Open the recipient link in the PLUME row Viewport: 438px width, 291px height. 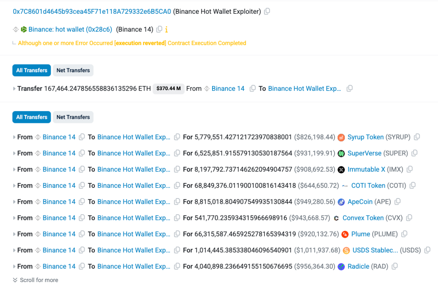coord(134,234)
